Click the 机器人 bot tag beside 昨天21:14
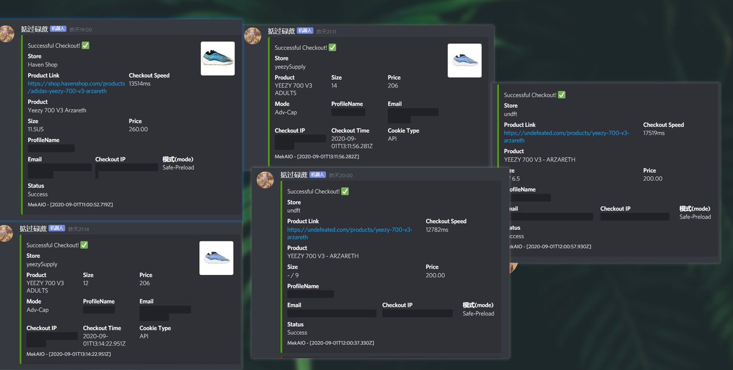This screenshot has width=733, height=370. pos(57,229)
